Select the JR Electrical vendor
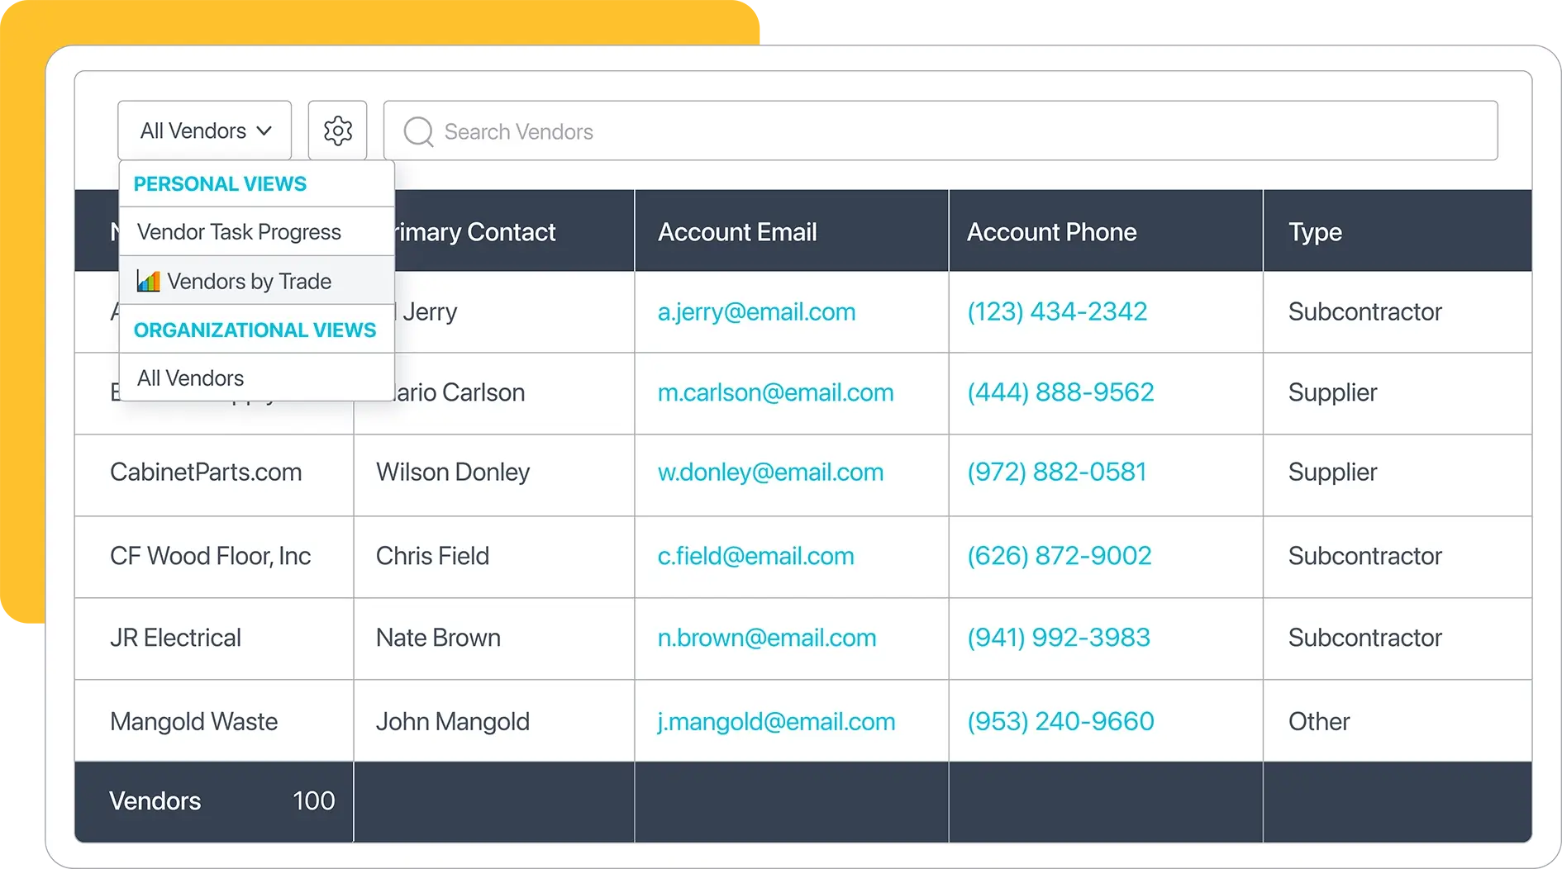 [175, 638]
